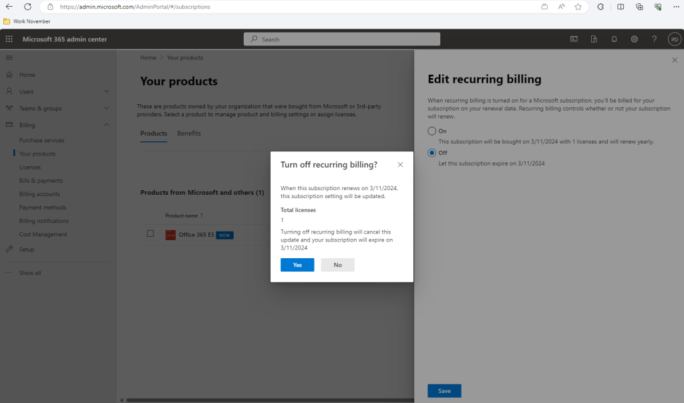The image size is (684, 403).
Task: Open Cloud Shell icon in admin header
Action: [x=574, y=39]
